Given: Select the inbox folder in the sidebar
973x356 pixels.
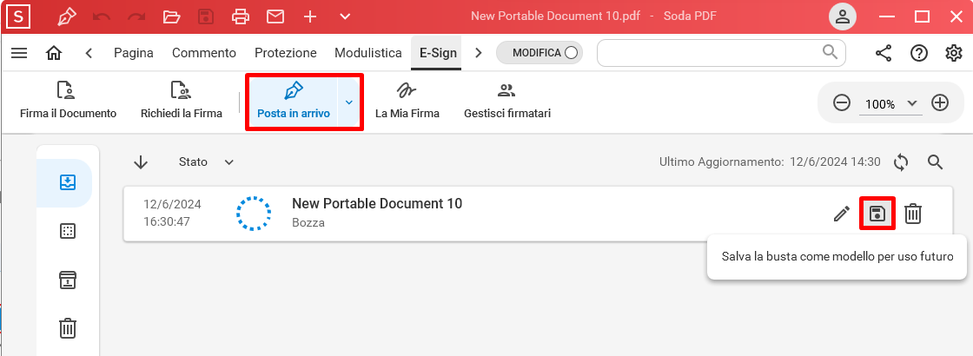Looking at the screenshot, I should tap(68, 182).
